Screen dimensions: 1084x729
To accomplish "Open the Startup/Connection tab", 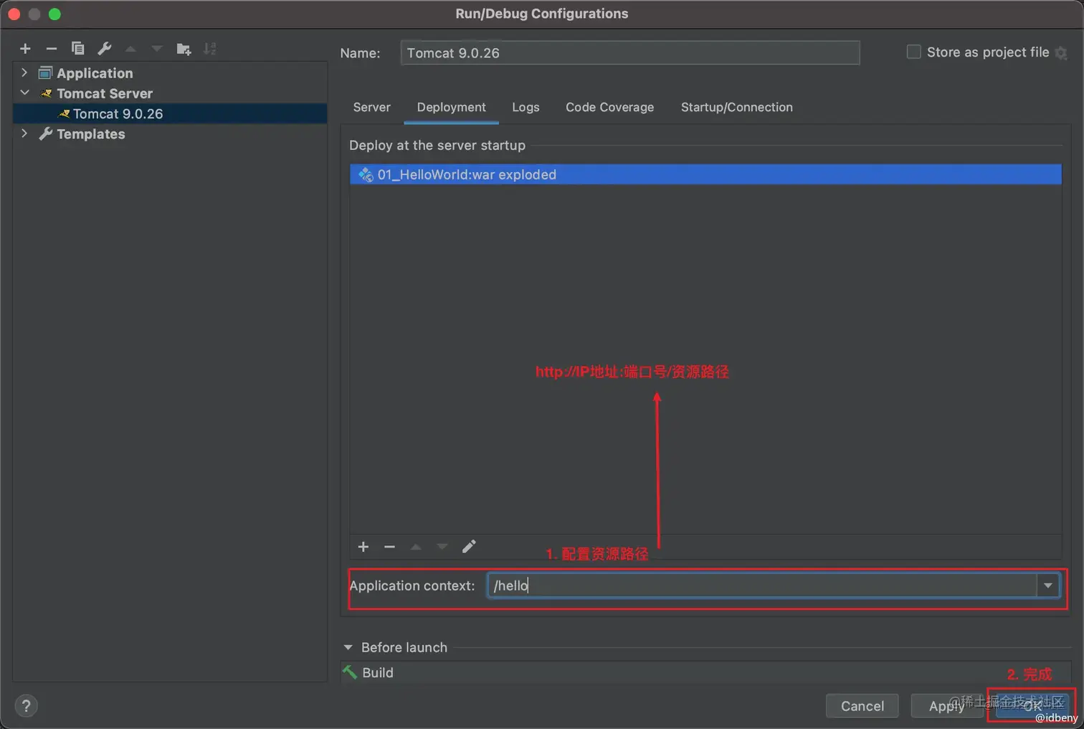I will (737, 107).
